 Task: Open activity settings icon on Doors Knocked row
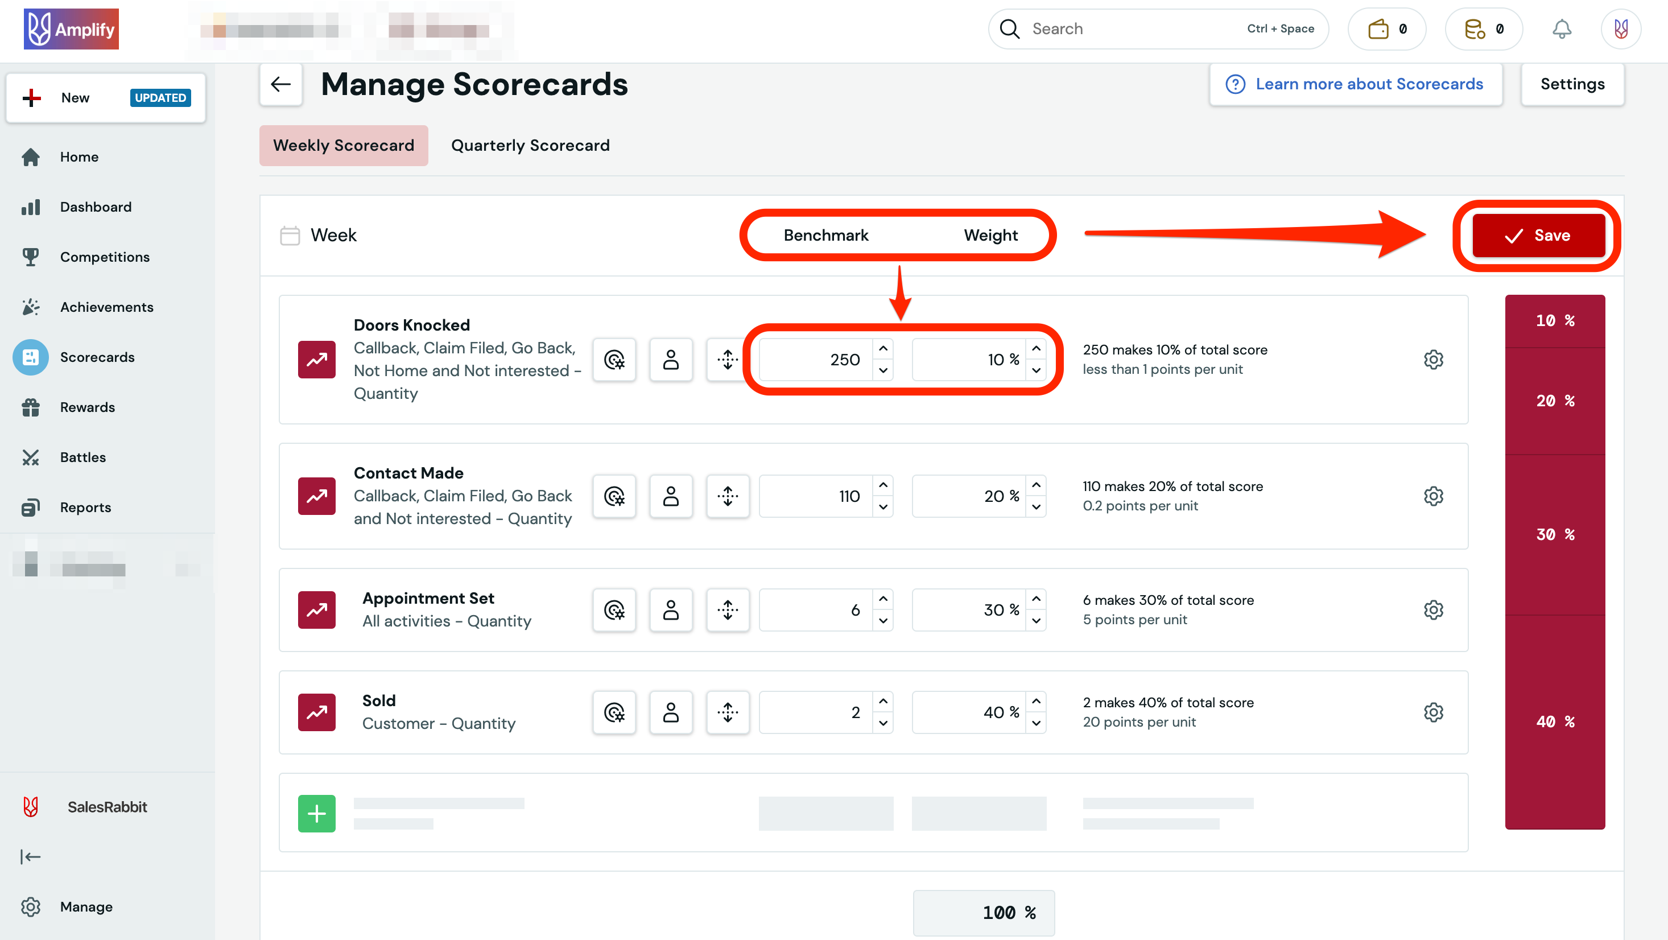614,360
